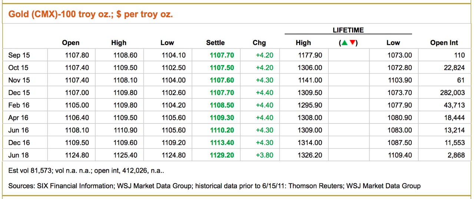474x199 pixels.
Task: Click the Dec 15 contract row label
Action: coord(19,93)
